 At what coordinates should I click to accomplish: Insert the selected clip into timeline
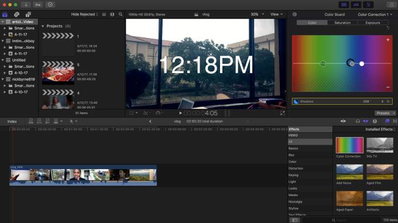coord(39,121)
